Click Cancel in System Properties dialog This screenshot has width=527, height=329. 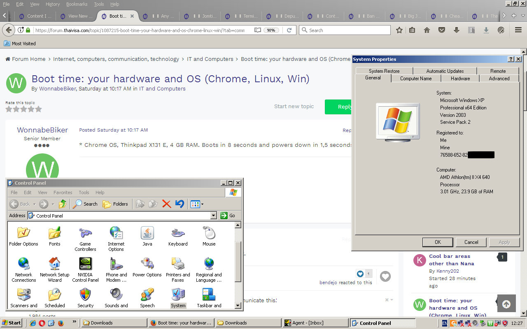471,242
